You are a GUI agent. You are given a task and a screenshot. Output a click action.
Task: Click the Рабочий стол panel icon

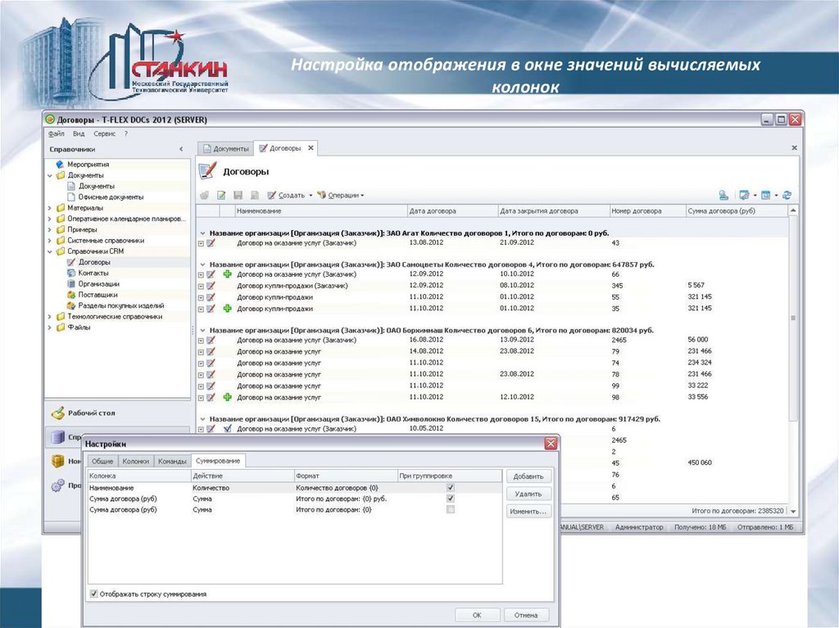coord(57,413)
